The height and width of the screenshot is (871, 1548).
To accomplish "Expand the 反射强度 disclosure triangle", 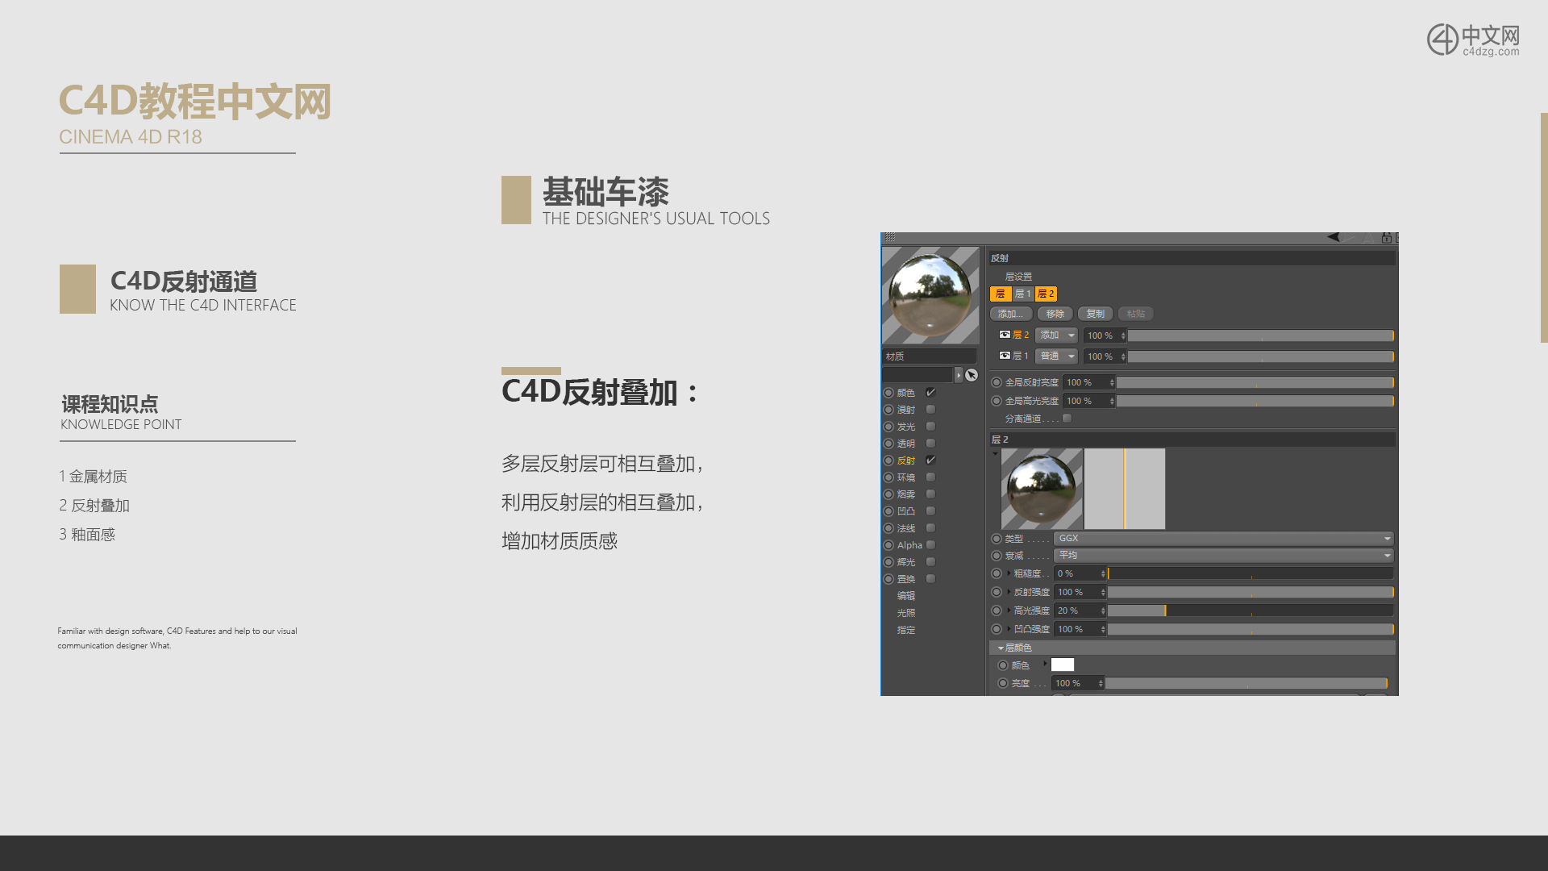I will pyautogui.click(x=1009, y=592).
